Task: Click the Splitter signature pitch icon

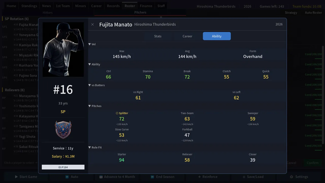Action: [117, 113]
